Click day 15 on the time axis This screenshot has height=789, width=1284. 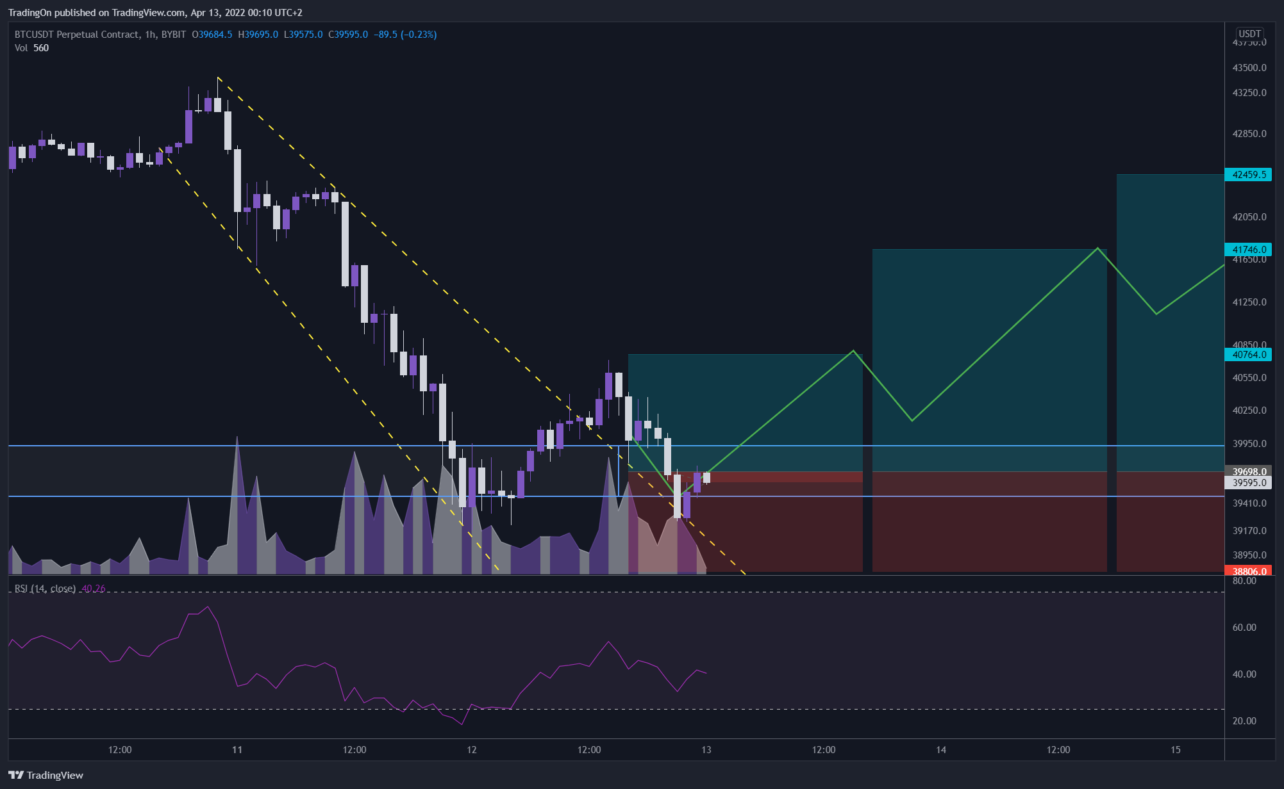[x=1176, y=750]
